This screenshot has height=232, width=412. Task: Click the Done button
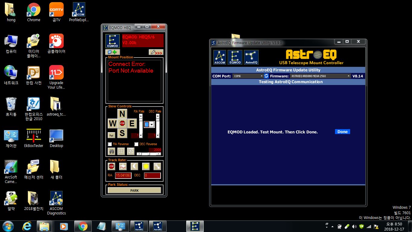(343, 132)
